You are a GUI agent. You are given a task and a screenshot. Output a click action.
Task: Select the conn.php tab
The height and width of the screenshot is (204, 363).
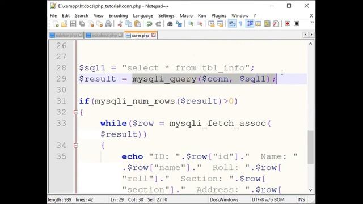pos(140,35)
